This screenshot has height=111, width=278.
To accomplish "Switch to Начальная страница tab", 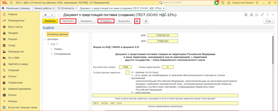I will point(16,8).
